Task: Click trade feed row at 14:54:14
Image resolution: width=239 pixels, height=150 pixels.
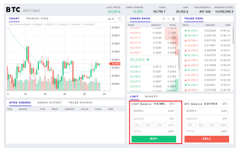Action: 207,35
